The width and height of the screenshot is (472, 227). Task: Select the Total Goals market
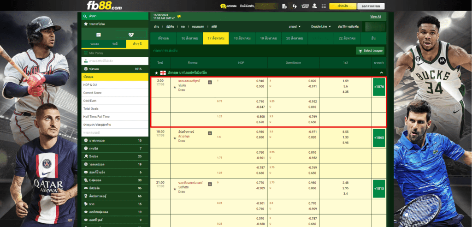tap(115, 108)
